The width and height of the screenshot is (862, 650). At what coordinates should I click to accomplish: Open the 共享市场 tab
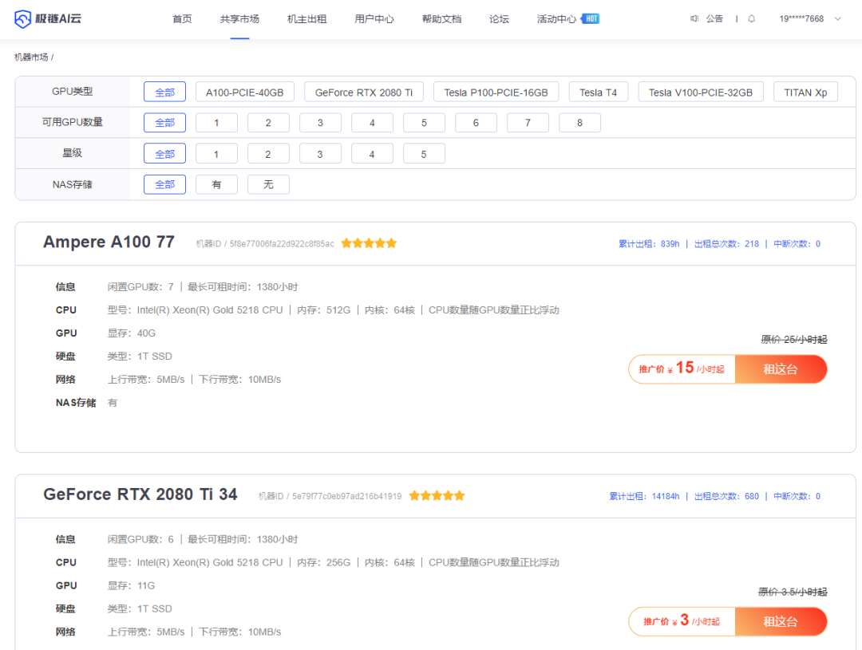[239, 19]
